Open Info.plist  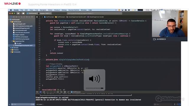coord(18,43)
